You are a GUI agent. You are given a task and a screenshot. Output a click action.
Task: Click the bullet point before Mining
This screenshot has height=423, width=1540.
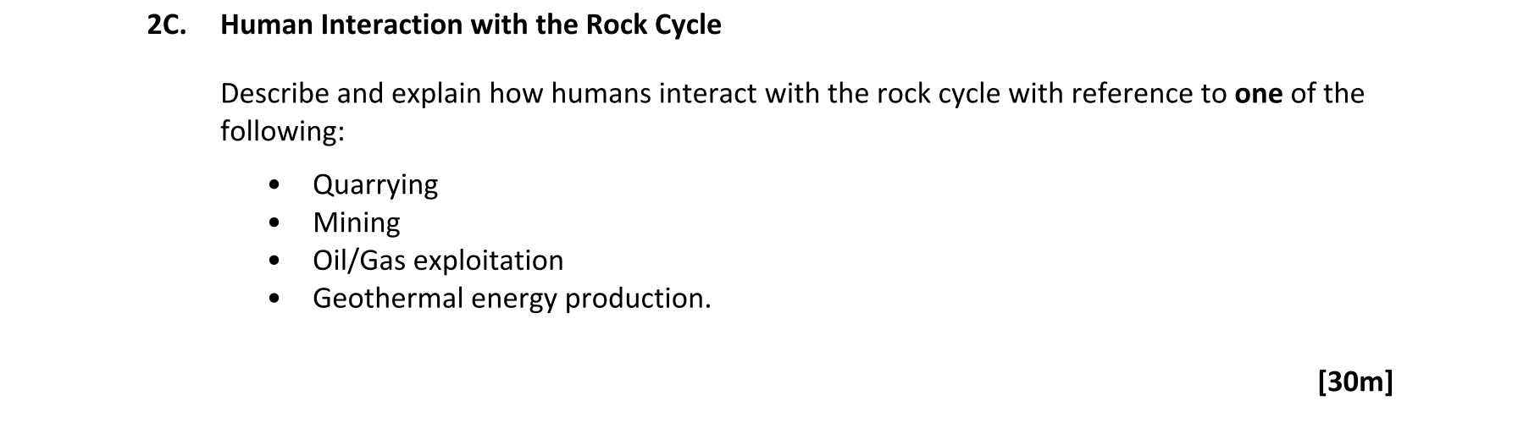coord(273,222)
